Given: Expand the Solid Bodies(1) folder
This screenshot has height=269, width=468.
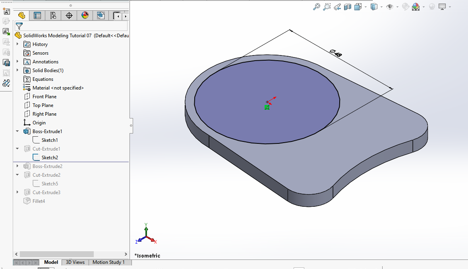Looking at the screenshot, I should [17, 71].
